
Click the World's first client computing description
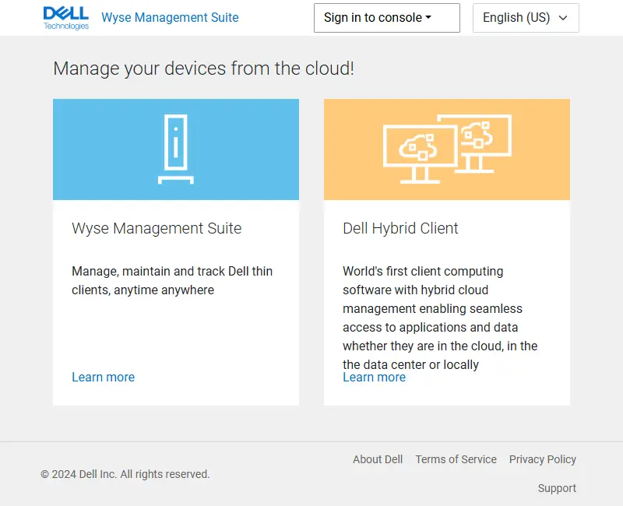(440, 318)
